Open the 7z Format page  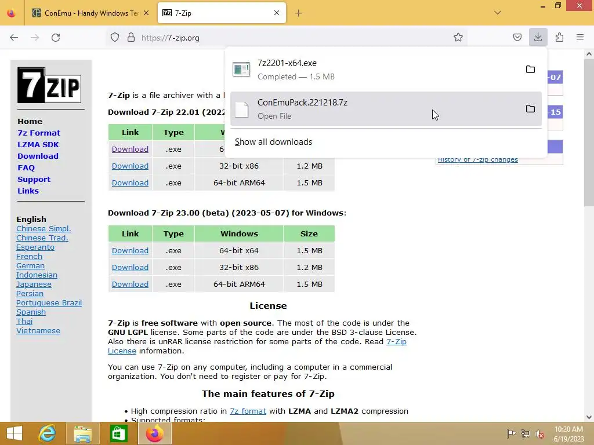(39, 133)
